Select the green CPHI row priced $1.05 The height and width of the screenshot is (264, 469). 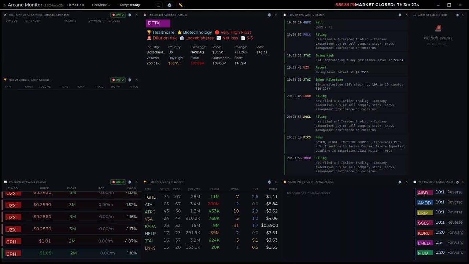pyautogui.click(x=71, y=253)
